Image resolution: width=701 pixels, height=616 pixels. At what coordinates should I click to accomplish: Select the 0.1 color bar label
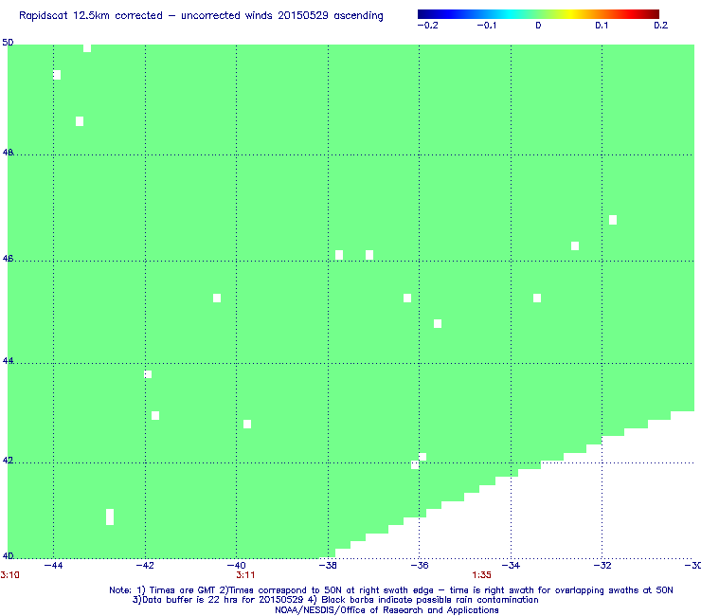(x=602, y=26)
